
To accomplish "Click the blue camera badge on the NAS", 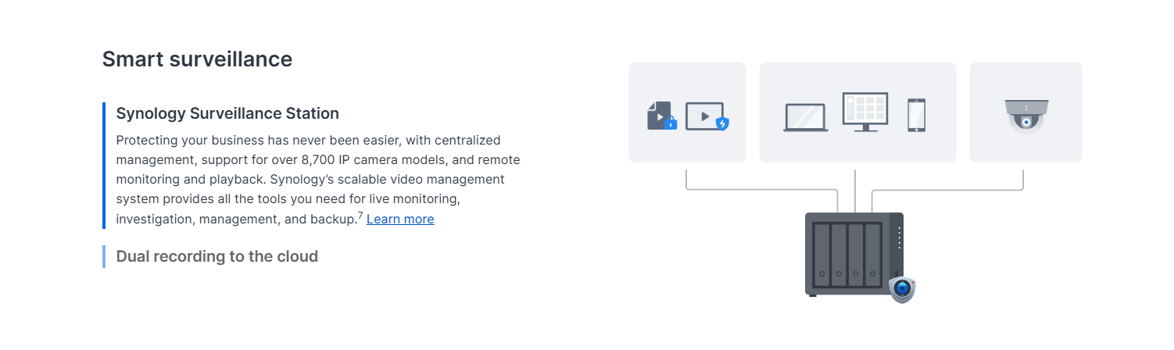I will click(902, 289).
